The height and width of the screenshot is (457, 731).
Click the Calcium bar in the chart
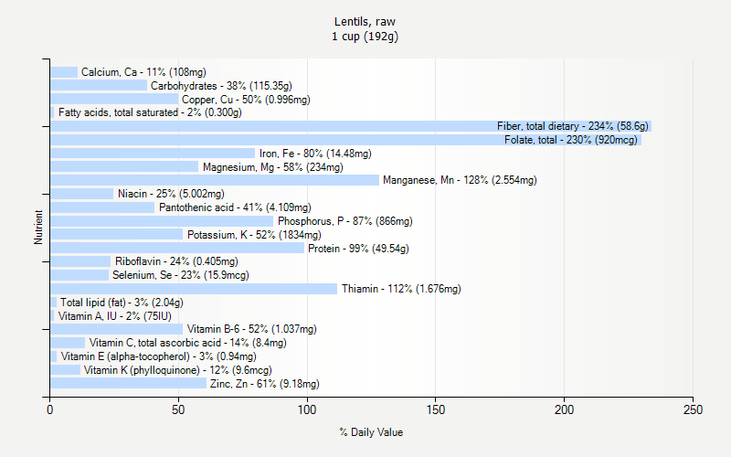(64, 72)
